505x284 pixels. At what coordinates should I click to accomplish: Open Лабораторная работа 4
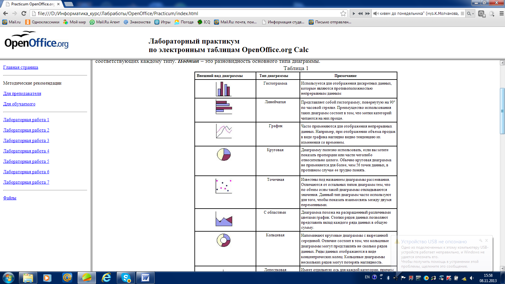[x=26, y=151]
